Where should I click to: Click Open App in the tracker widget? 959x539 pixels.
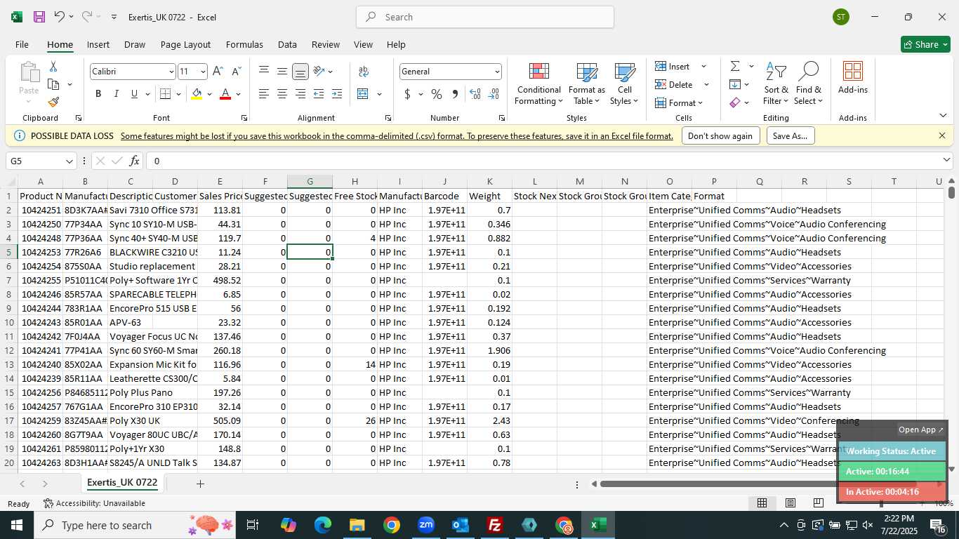coord(921,430)
